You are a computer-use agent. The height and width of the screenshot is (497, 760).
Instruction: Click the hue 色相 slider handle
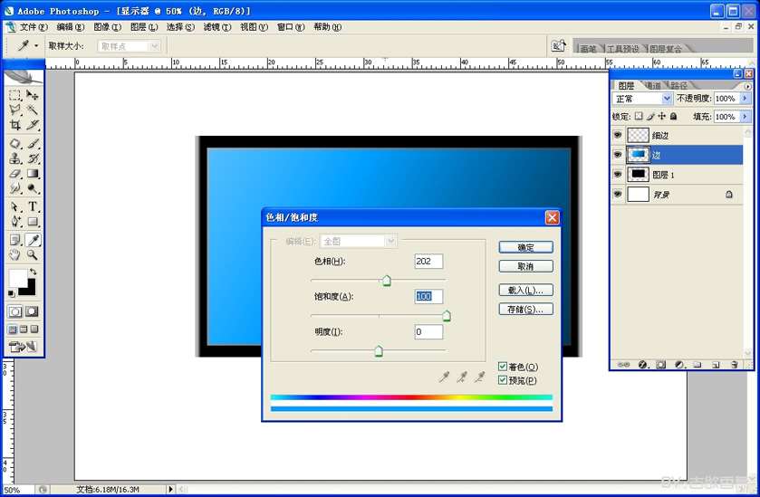386,280
